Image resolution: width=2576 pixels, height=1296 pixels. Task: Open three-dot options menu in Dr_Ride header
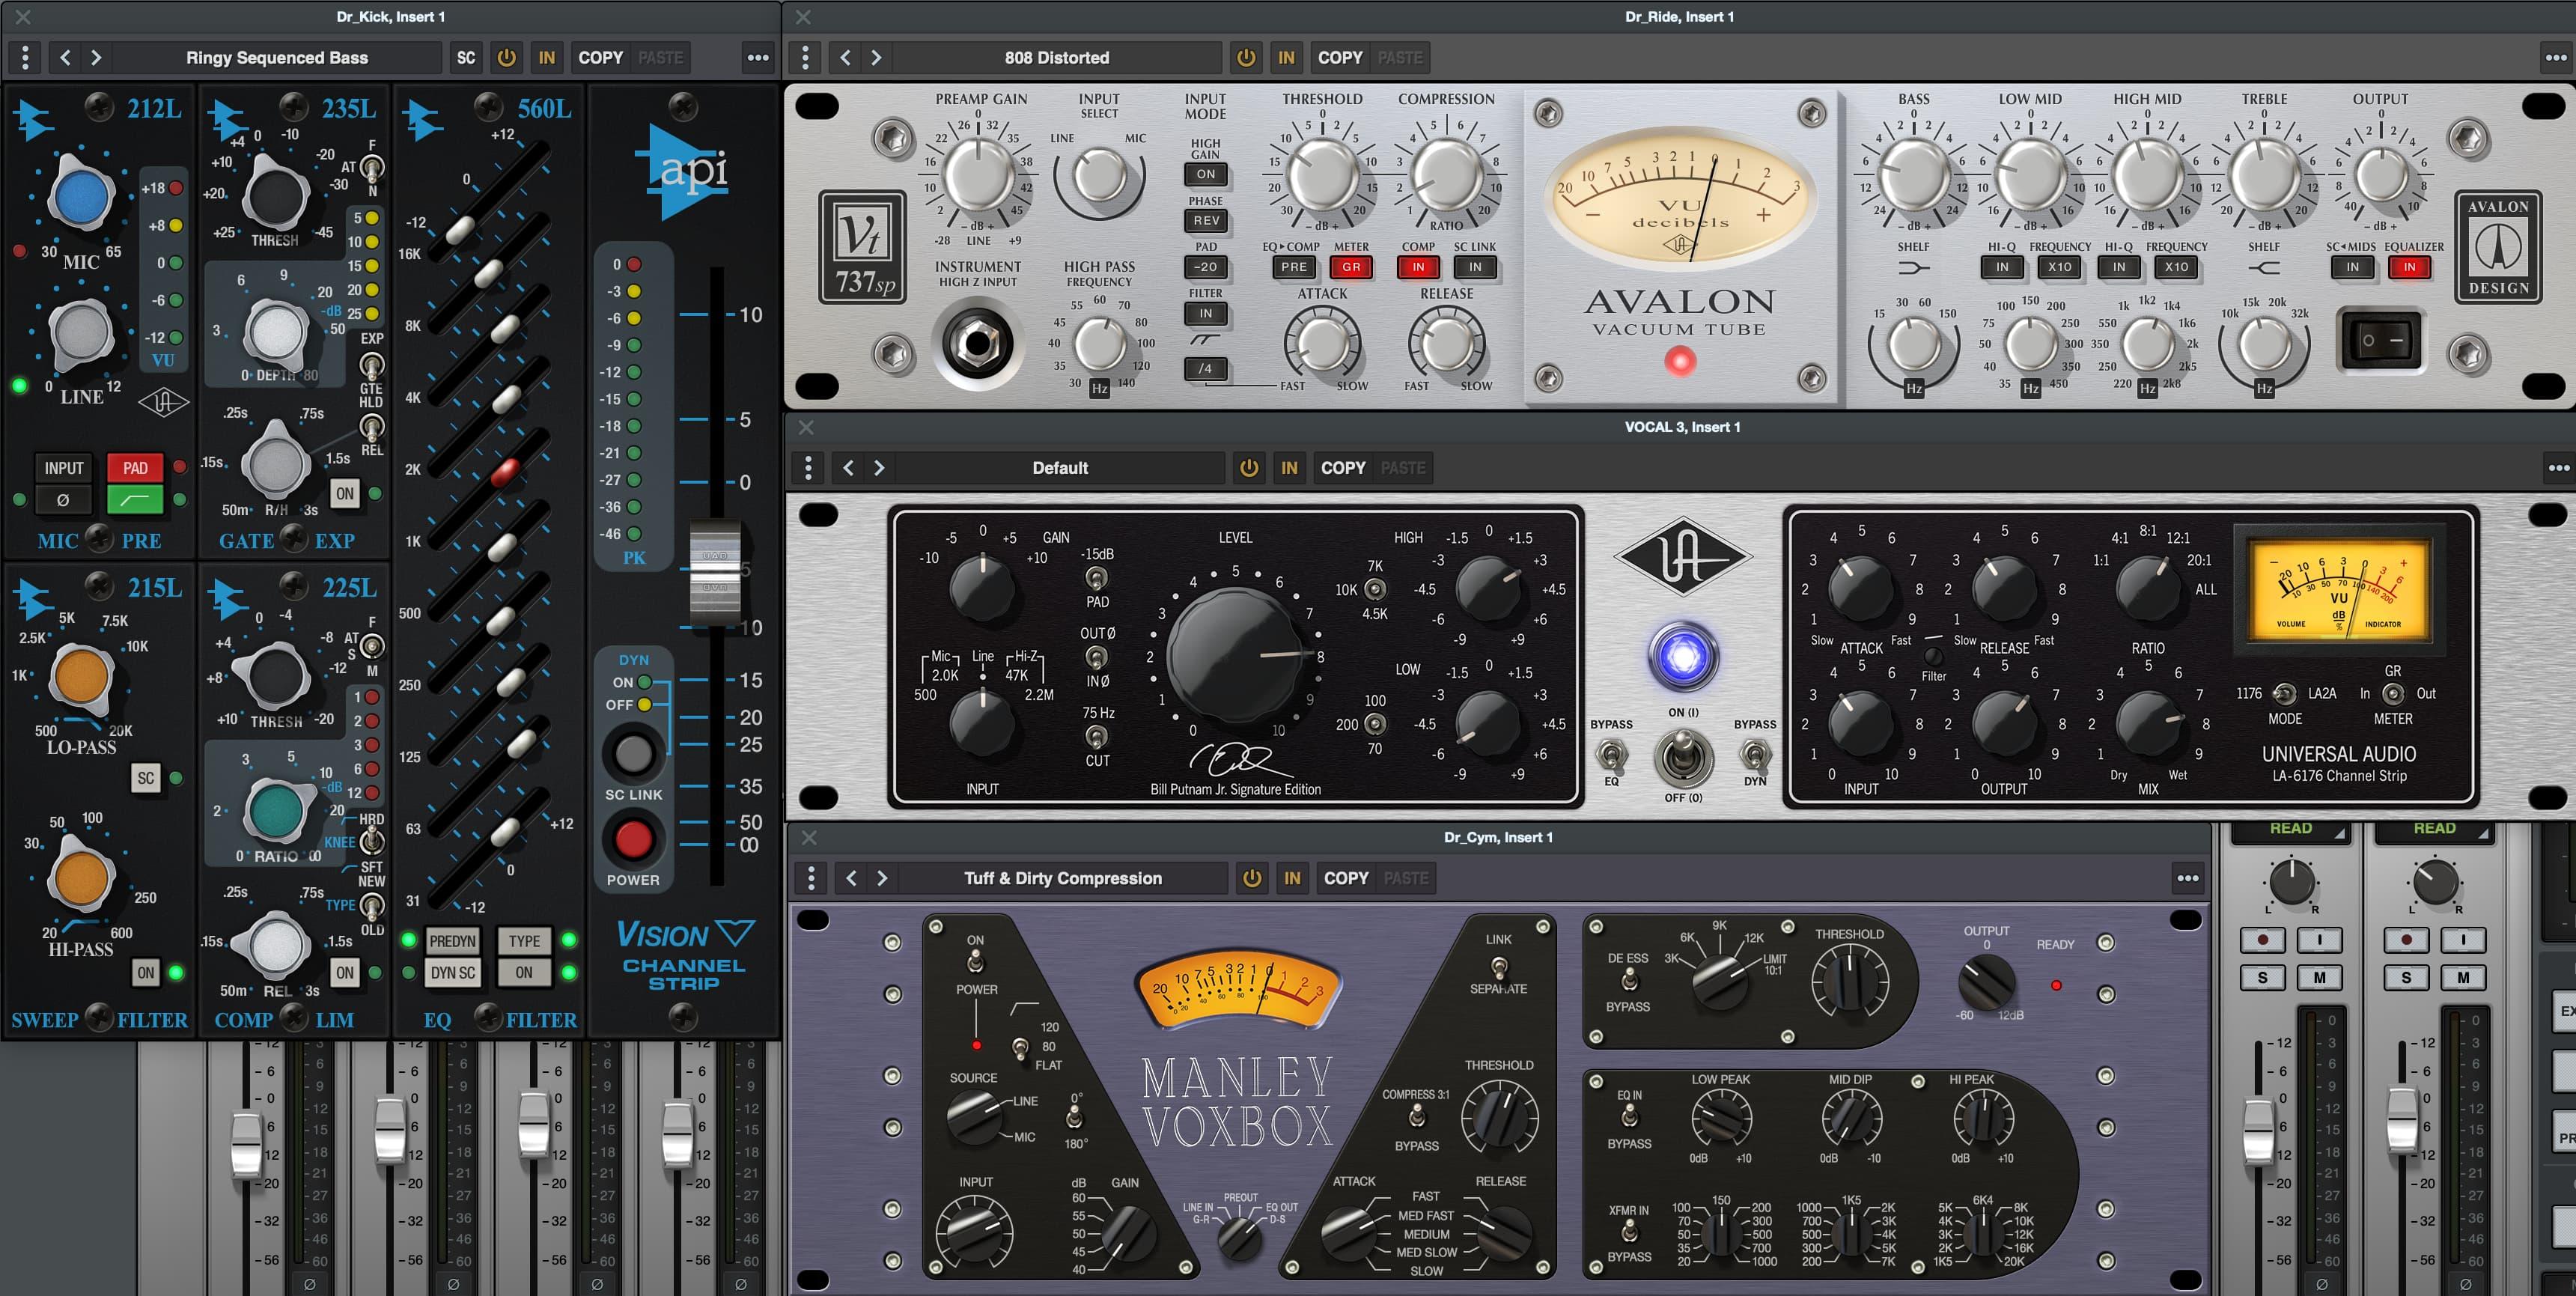[x=2555, y=58]
